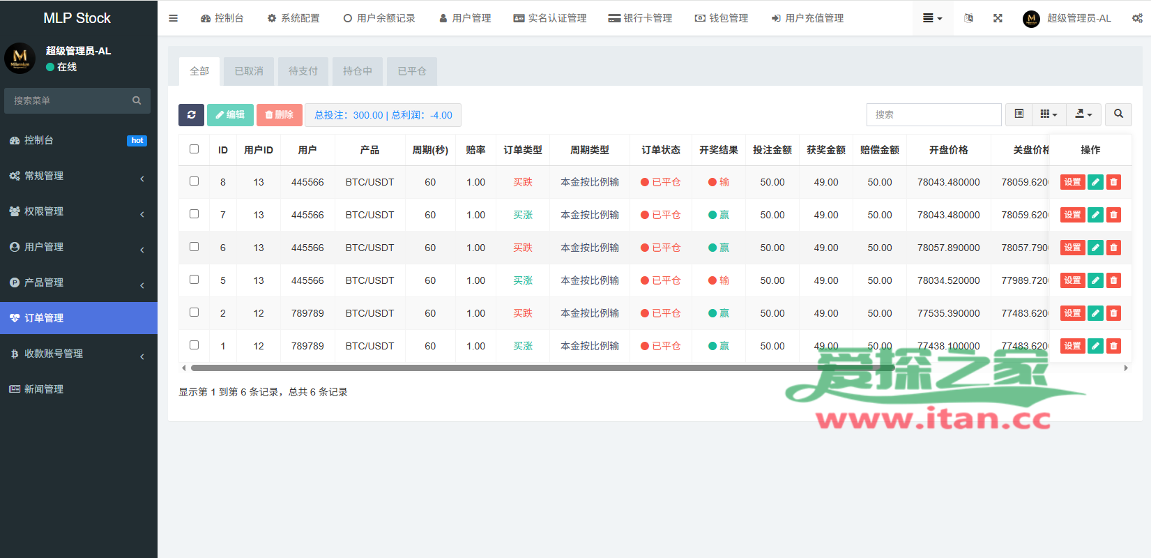The height and width of the screenshot is (558, 1151).
Task: Click the magnifier search button beside export
Action: coord(1118,114)
